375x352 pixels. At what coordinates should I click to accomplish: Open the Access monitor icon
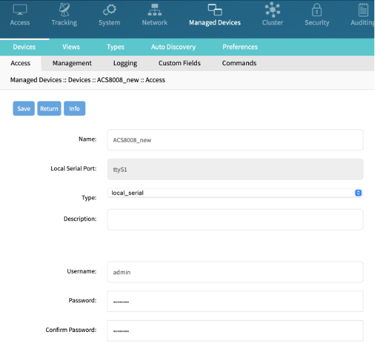coord(20,10)
